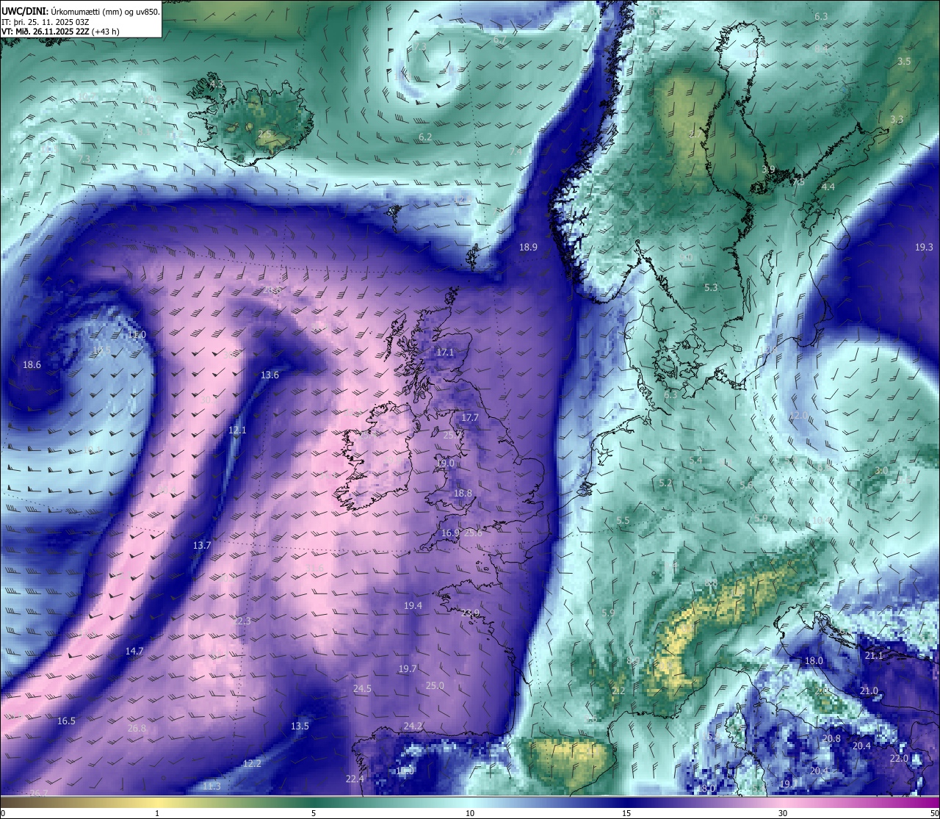Click the map value 17.7
Viewport: 940px width, 819px height.
pyautogui.click(x=469, y=418)
